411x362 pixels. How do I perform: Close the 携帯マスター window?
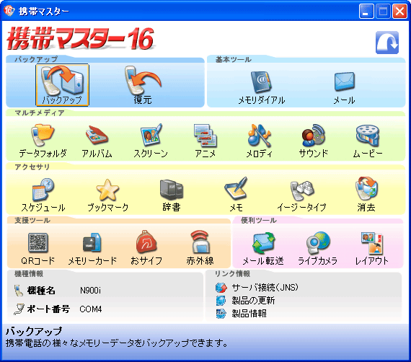pos(399,12)
